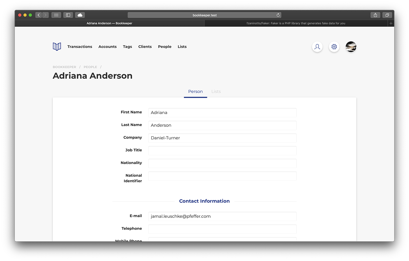Click the empty Telephone field
Screen dimensions: 409x261
222,229
